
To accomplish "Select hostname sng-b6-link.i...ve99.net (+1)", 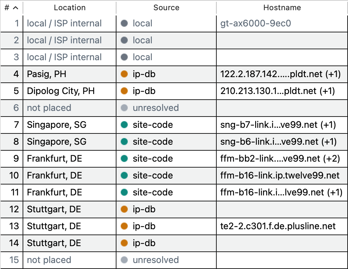I will (x=278, y=142).
